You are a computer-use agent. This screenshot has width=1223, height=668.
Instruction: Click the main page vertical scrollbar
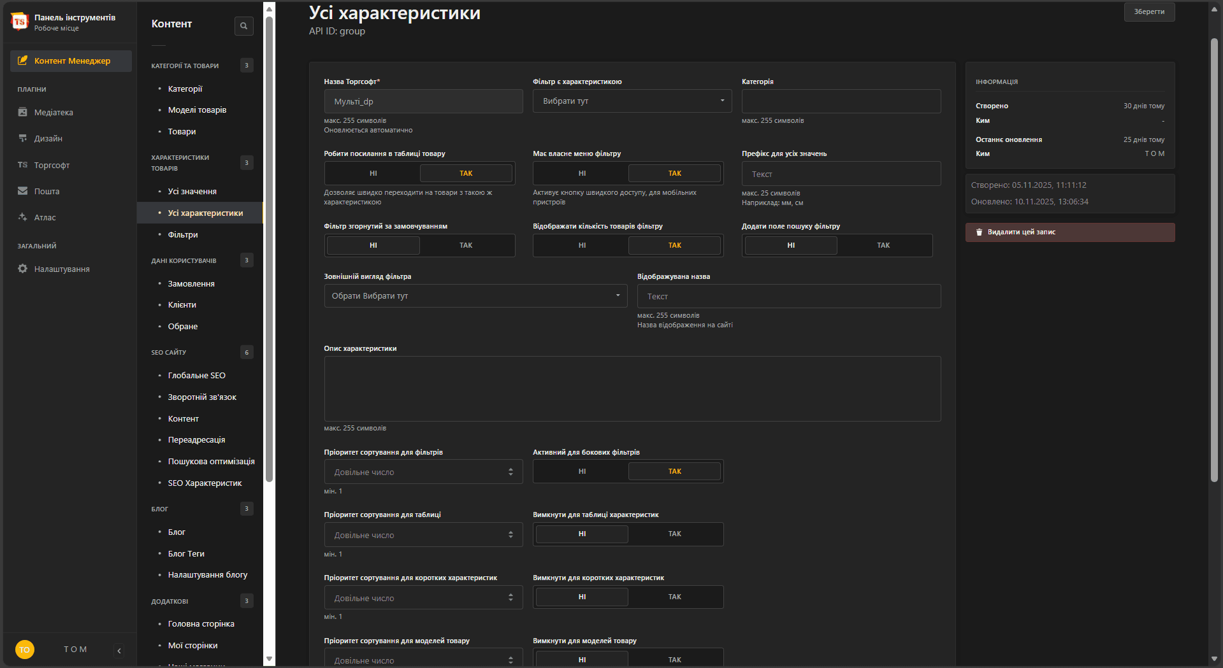[x=1214, y=255]
